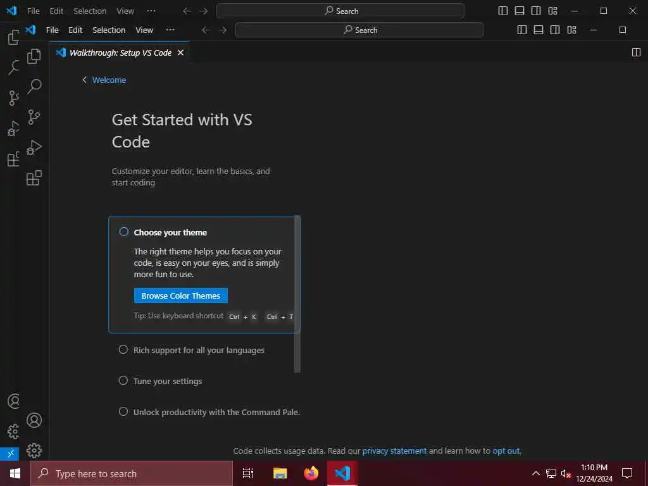
Task: Open Manage gear in back window's activity bar
Action: pyautogui.click(x=14, y=432)
